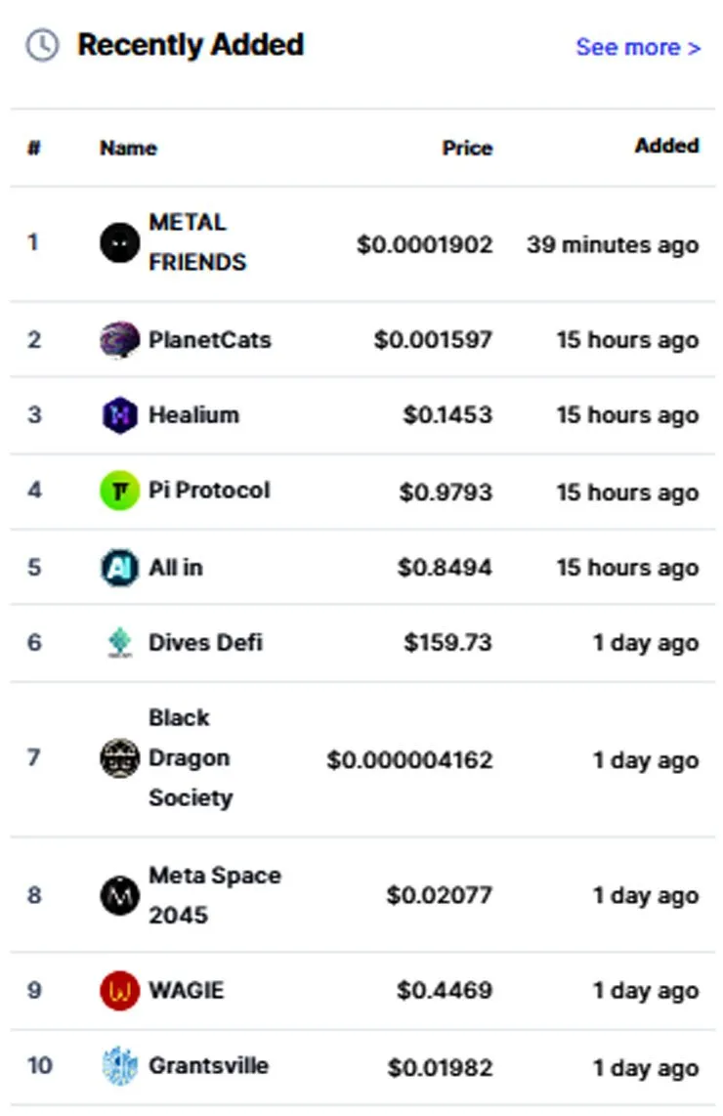The height and width of the screenshot is (1116, 723).
Task: Open the Grantsville name link
Action: [x=208, y=1066]
